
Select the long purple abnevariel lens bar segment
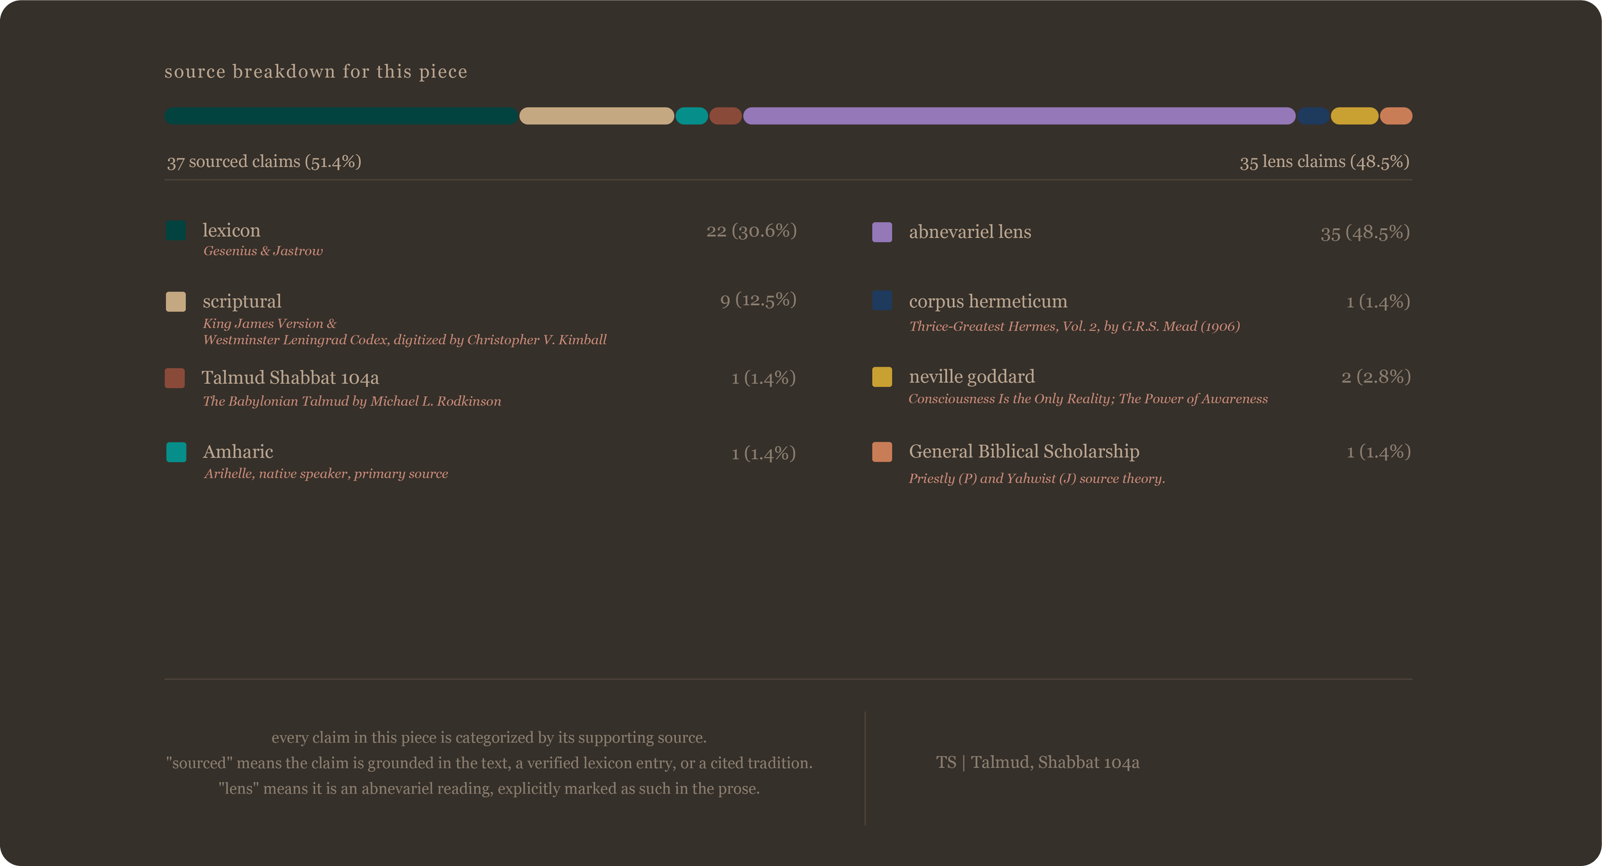pos(1020,116)
